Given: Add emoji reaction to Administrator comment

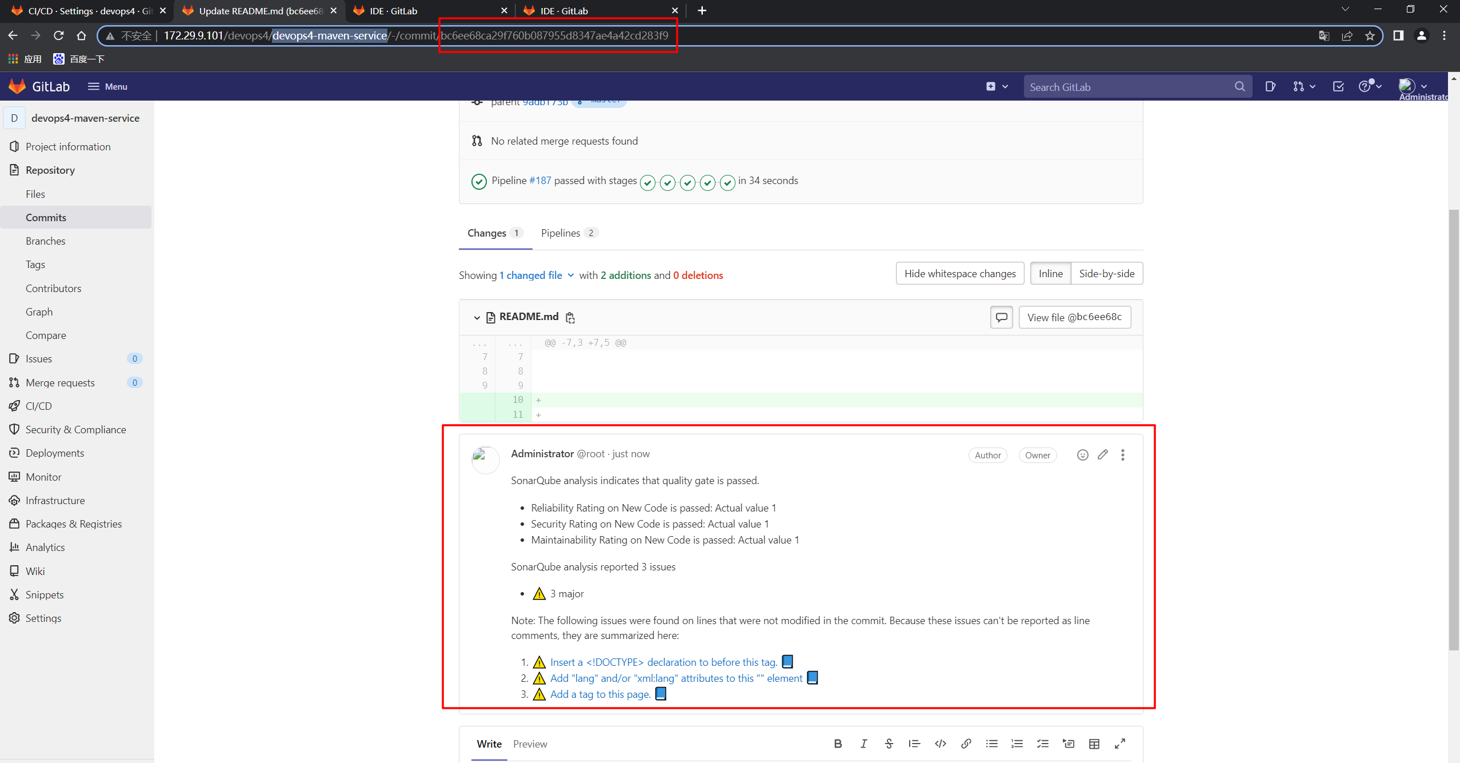Looking at the screenshot, I should tap(1082, 455).
